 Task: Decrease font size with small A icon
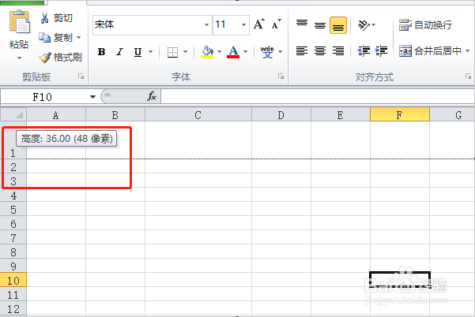tap(277, 24)
